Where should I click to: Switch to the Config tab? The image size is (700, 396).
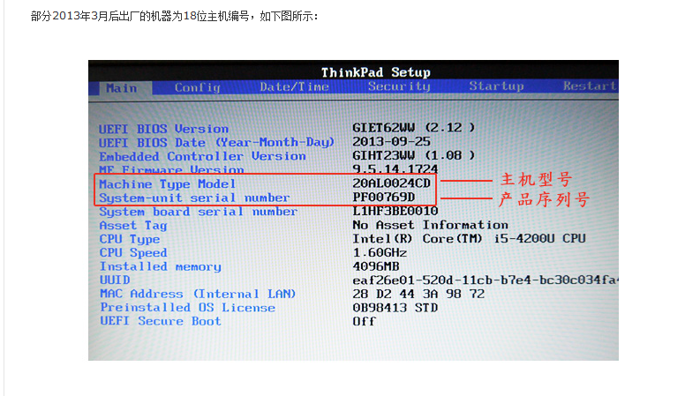[x=198, y=87]
